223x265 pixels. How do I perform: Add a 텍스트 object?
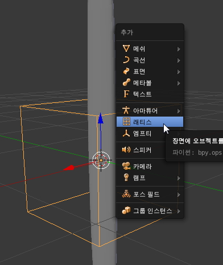pyautogui.click(x=150, y=94)
